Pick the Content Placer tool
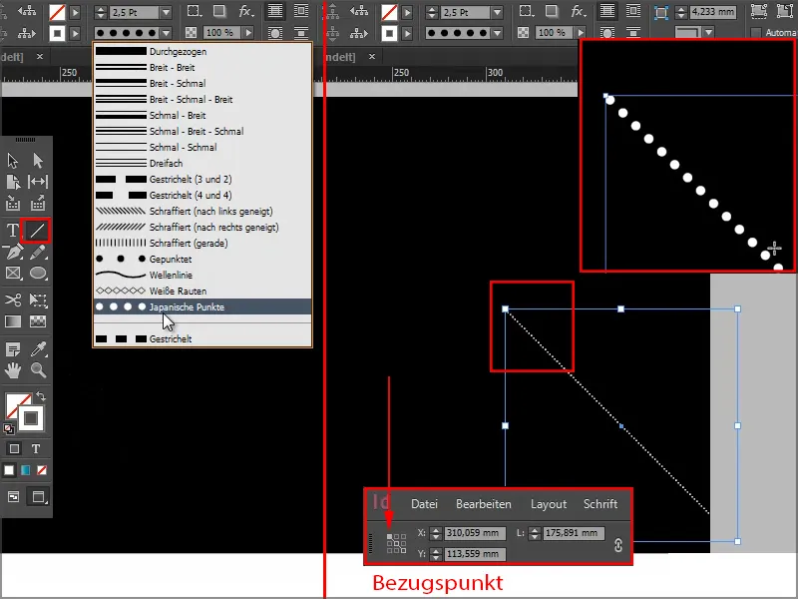 click(x=38, y=204)
